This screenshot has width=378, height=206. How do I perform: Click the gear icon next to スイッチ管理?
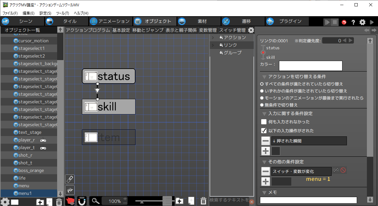tap(251, 30)
